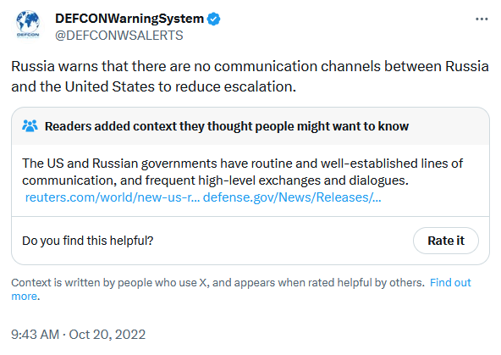Click the Rate it button
Image resolution: width=501 pixels, height=355 pixels.
tap(446, 241)
